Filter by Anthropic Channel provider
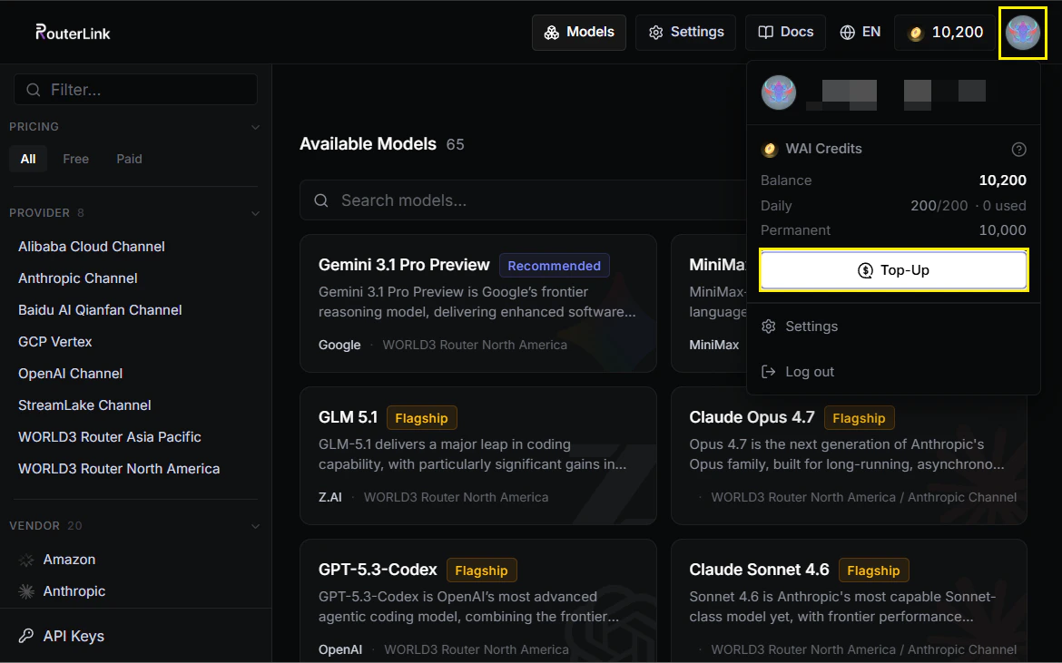Screen dimensions: 1062x663 pos(78,278)
